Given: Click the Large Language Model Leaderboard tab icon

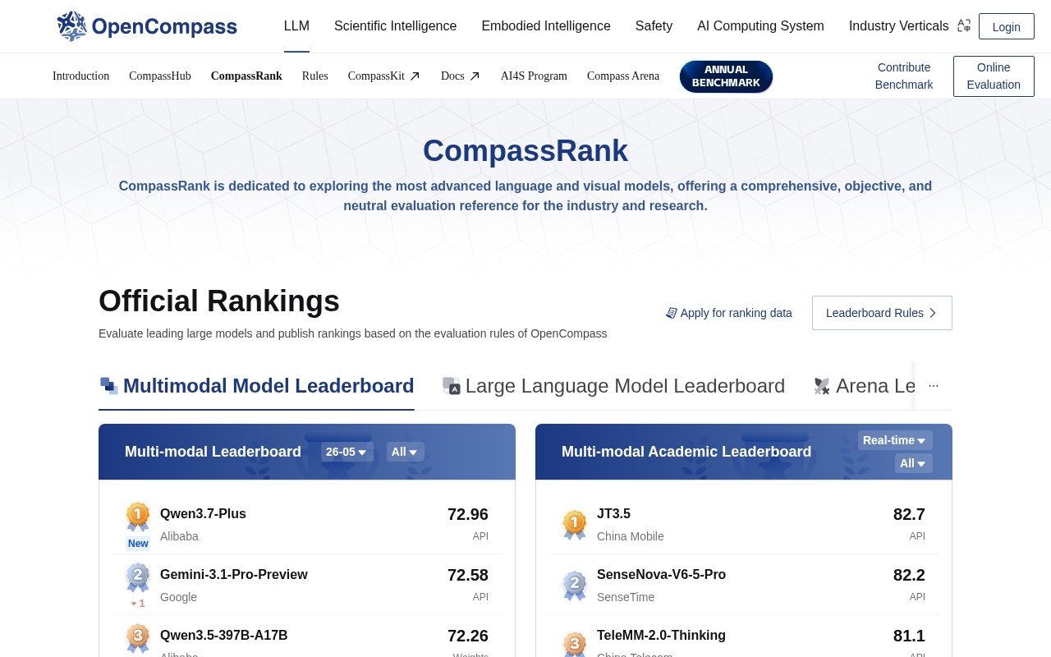Looking at the screenshot, I should (x=452, y=386).
